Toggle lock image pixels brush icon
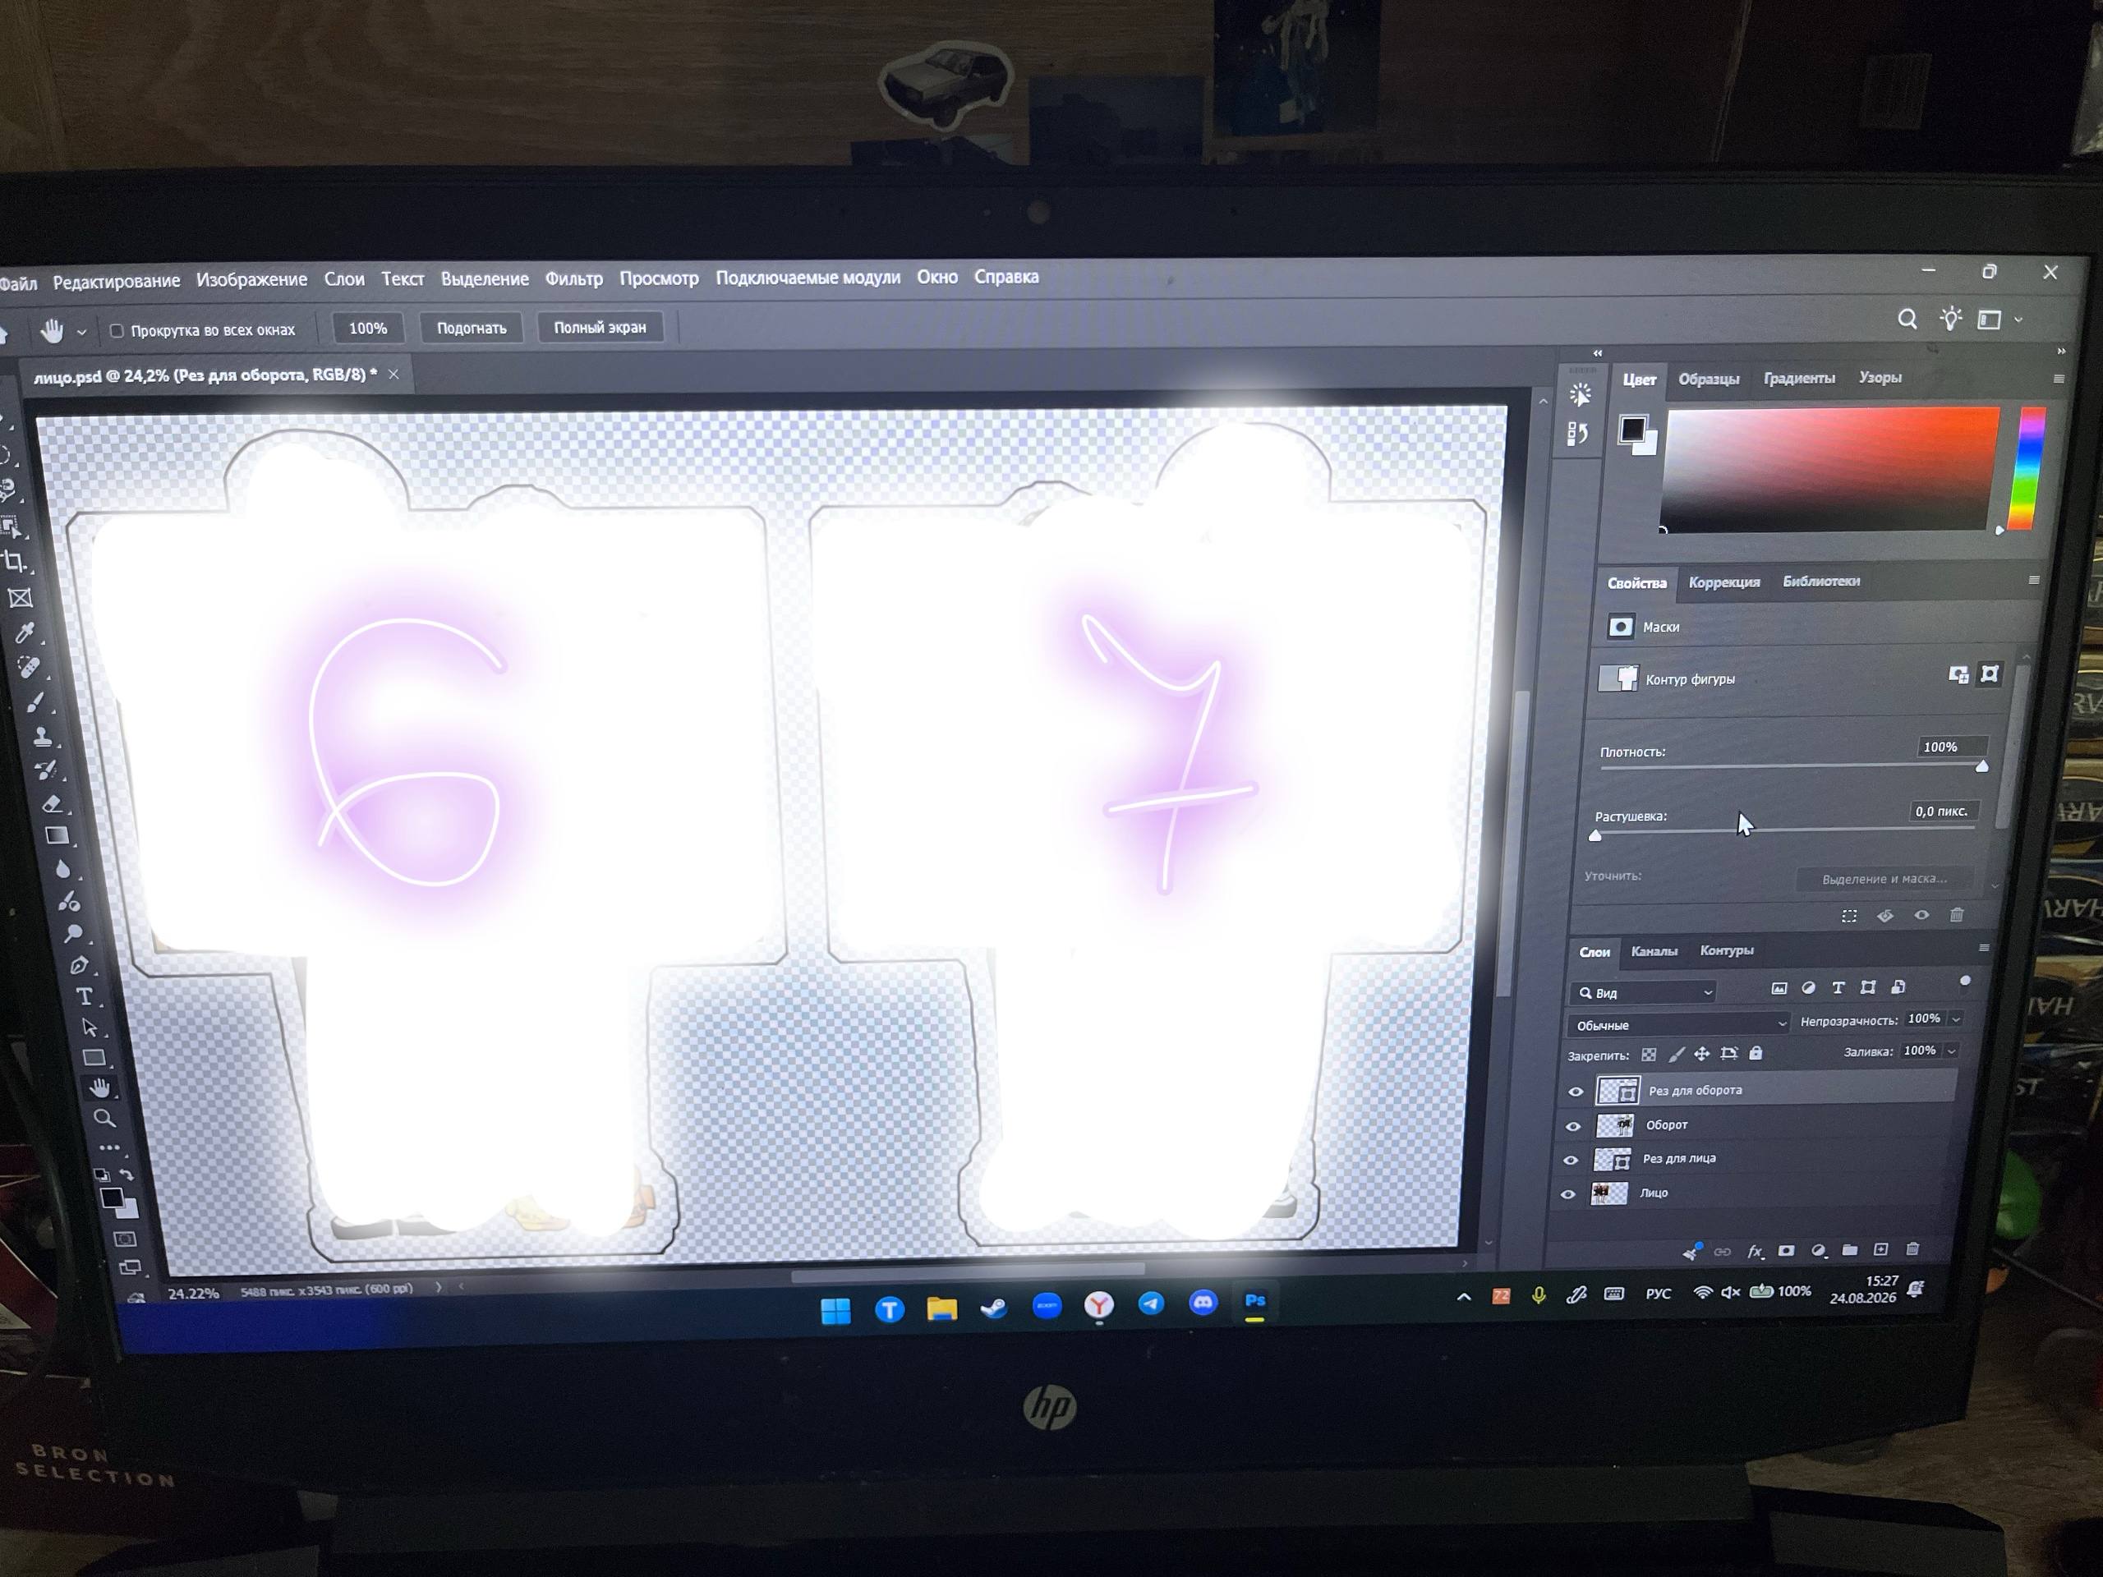This screenshot has width=2103, height=1577. pos(1677,1054)
